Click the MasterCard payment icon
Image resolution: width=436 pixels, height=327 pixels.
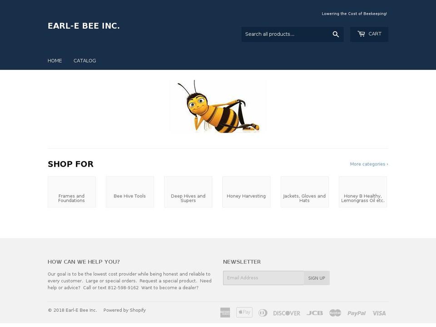tap(335, 313)
